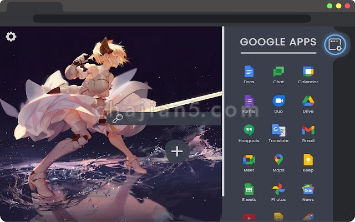Viewport: 355px width, 222px height.
Task: Click the plus button to add shortcut
Action: [x=177, y=152]
